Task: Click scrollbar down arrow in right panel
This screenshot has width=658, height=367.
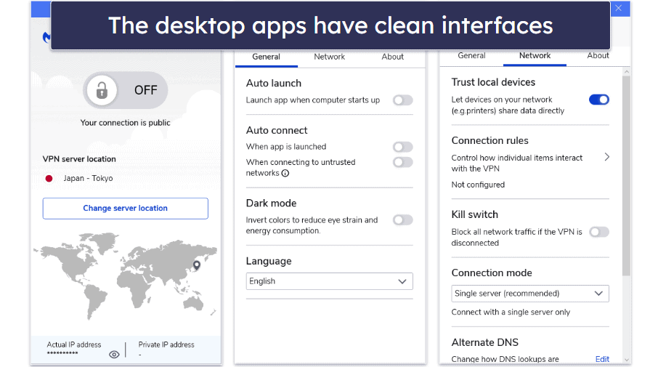Action: click(627, 360)
